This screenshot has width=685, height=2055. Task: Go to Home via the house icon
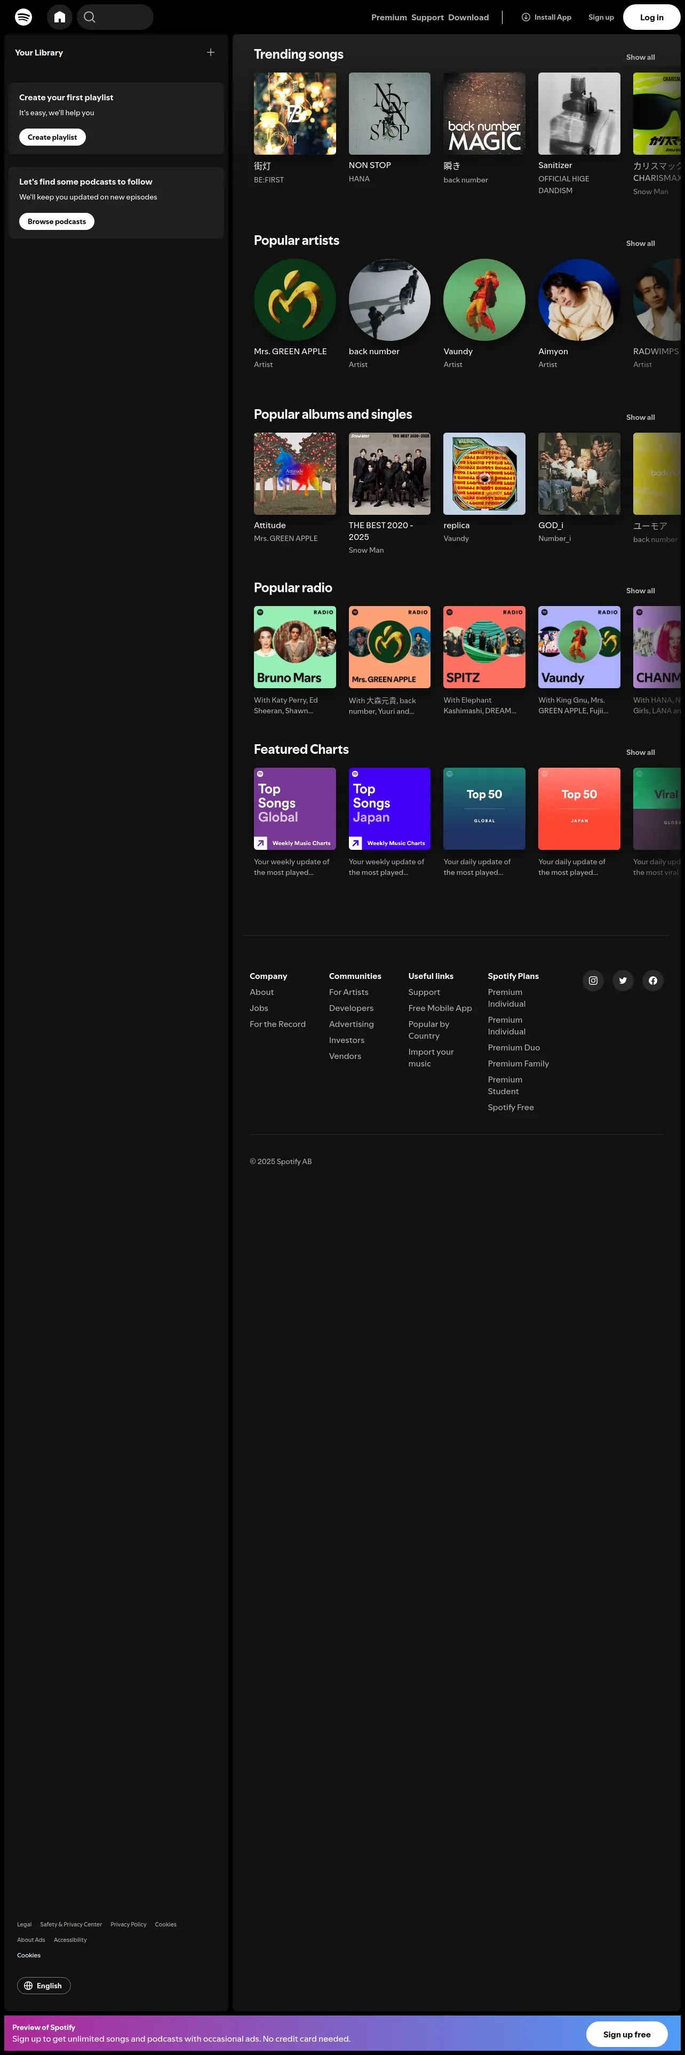coord(60,17)
